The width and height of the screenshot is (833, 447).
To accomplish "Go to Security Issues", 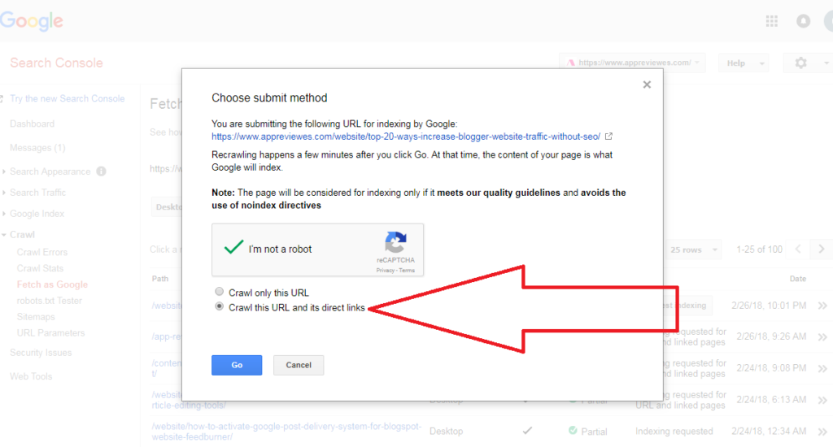I will 41,353.
